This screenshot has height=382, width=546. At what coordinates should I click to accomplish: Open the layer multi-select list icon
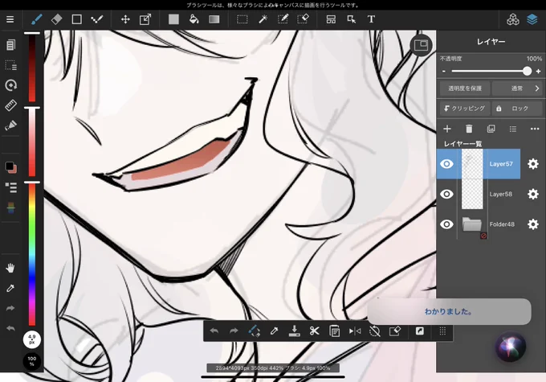coord(513,129)
